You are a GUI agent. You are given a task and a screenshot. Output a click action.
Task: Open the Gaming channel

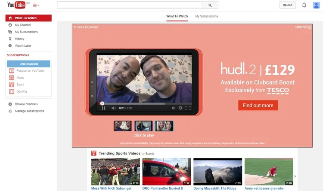pos(22,91)
